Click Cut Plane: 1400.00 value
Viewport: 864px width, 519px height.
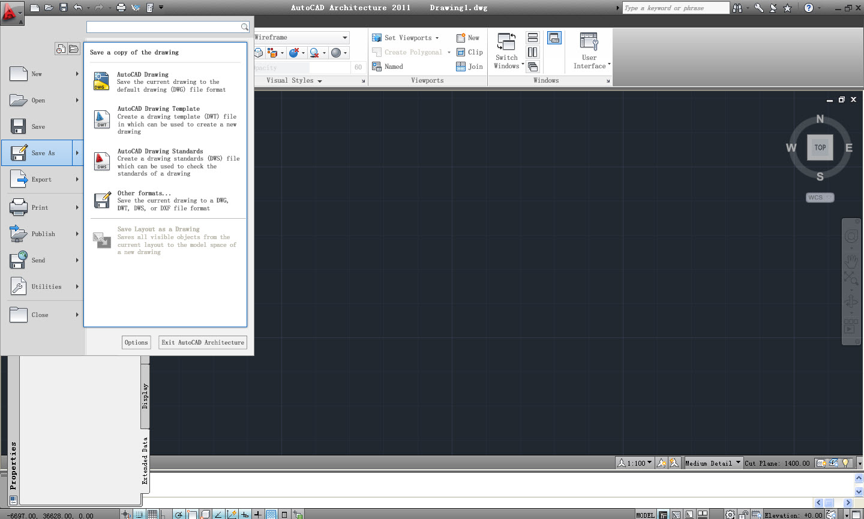coord(777,463)
